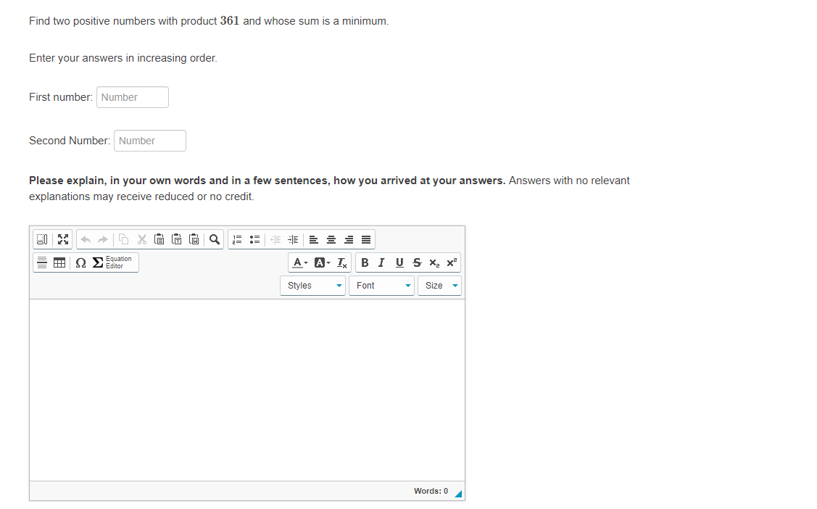Apply italic formatting from the toolbar
Screen dimensions: 817x509
[x=382, y=262]
